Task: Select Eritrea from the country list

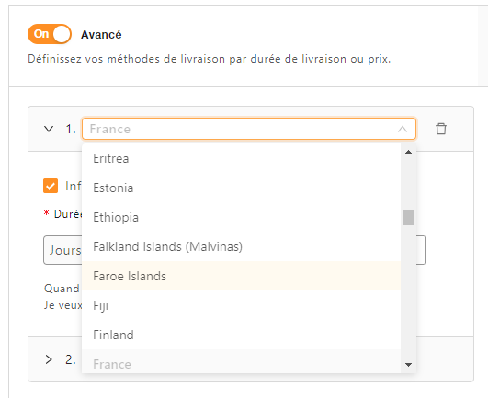Action: tap(241, 158)
